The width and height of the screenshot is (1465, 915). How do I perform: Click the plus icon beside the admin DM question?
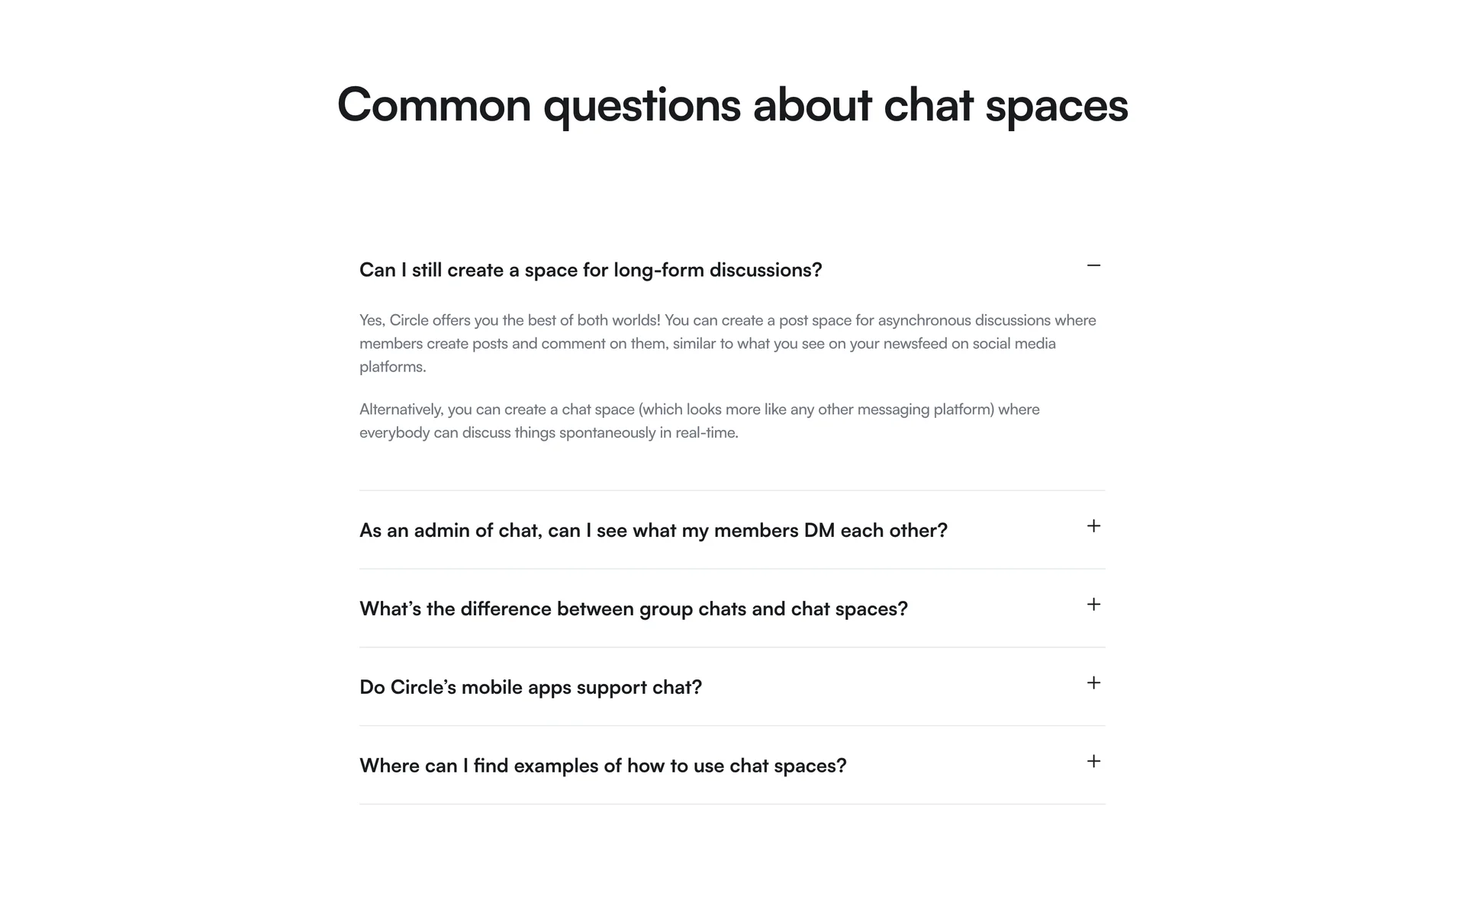pyautogui.click(x=1093, y=526)
